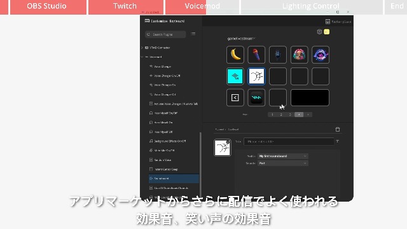Image resolution: width=407 pixels, height=229 pixels.
Task: Click the red microphone key
Action: pyautogui.click(x=256, y=55)
